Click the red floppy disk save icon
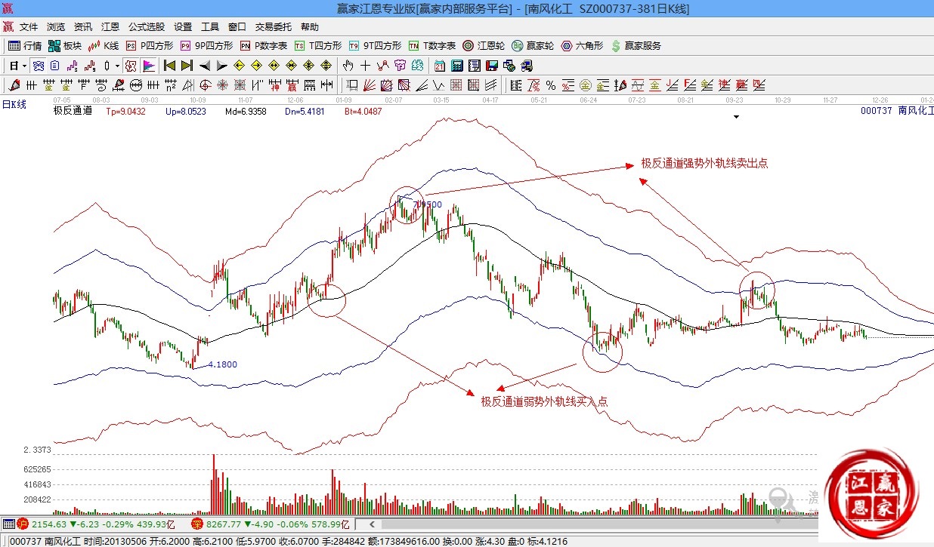The width and height of the screenshot is (934, 547). coord(491,66)
